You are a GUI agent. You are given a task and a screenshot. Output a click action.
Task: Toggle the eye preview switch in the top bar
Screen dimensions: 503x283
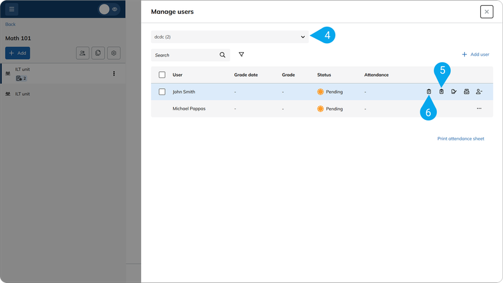click(109, 10)
